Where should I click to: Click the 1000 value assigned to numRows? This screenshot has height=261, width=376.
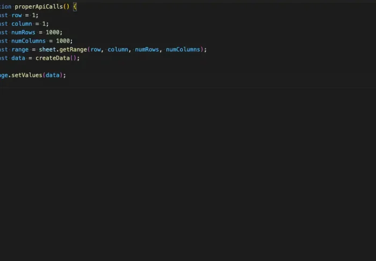[53, 32]
